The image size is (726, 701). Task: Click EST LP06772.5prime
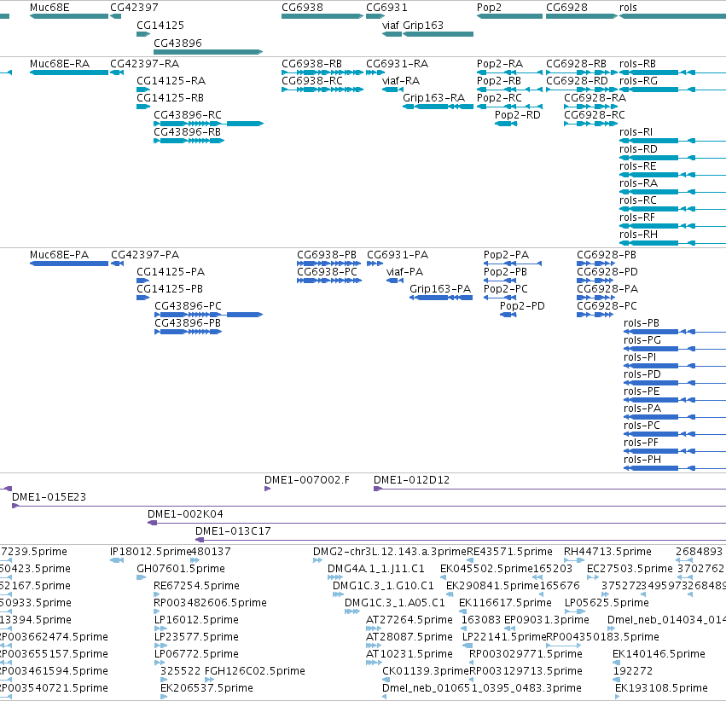(196, 654)
